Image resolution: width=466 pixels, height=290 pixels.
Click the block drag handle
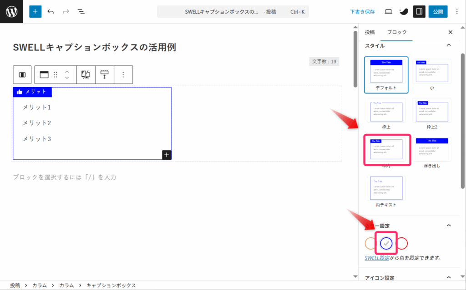point(55,75)
